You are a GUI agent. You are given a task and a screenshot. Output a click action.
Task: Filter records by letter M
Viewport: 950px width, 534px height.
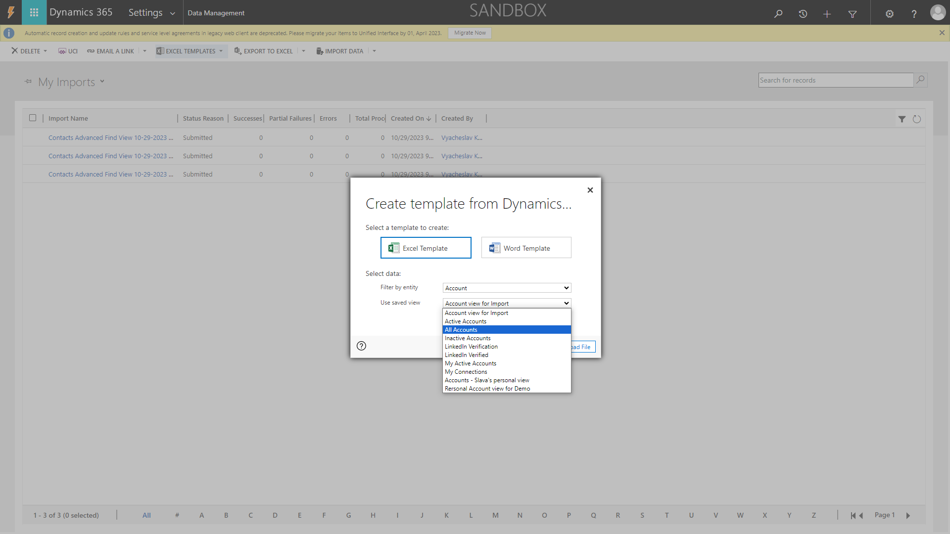[495, 515]
